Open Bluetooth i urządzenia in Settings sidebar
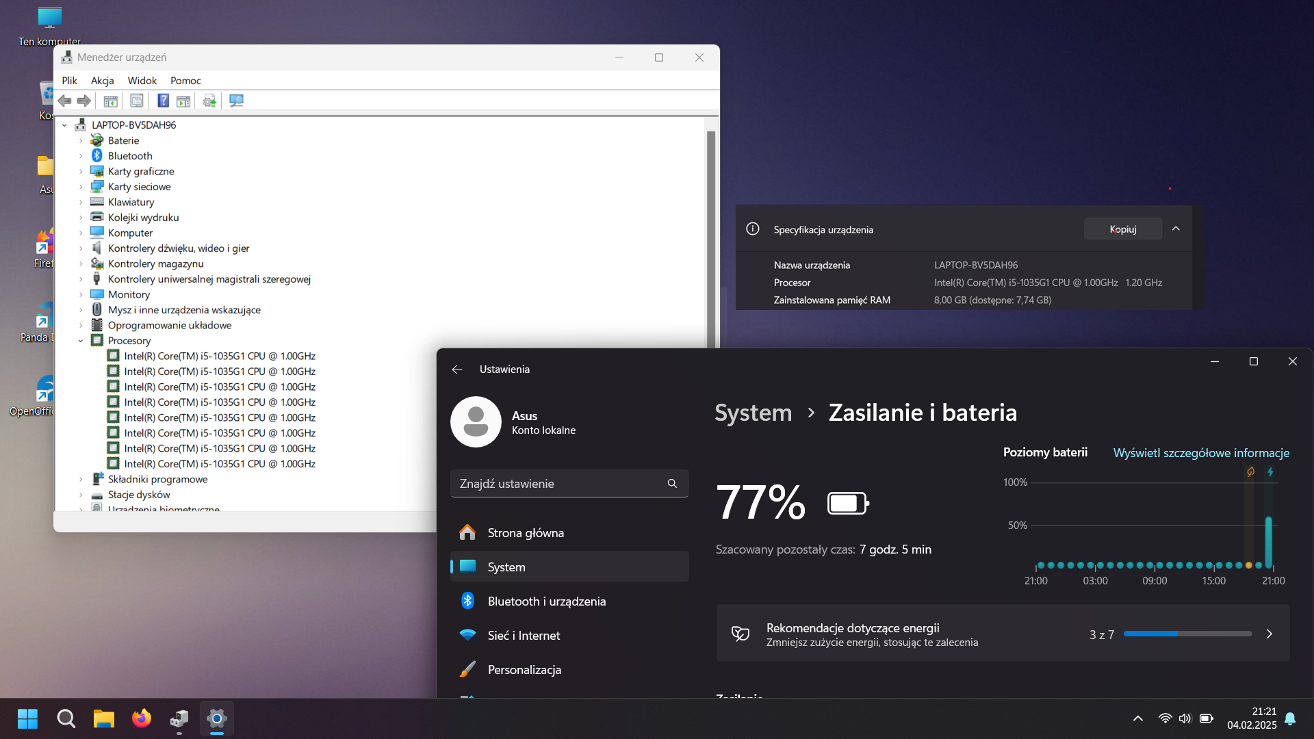This screenshot has width=1314, height=739. pyautogui.click(x=546, y=601)
